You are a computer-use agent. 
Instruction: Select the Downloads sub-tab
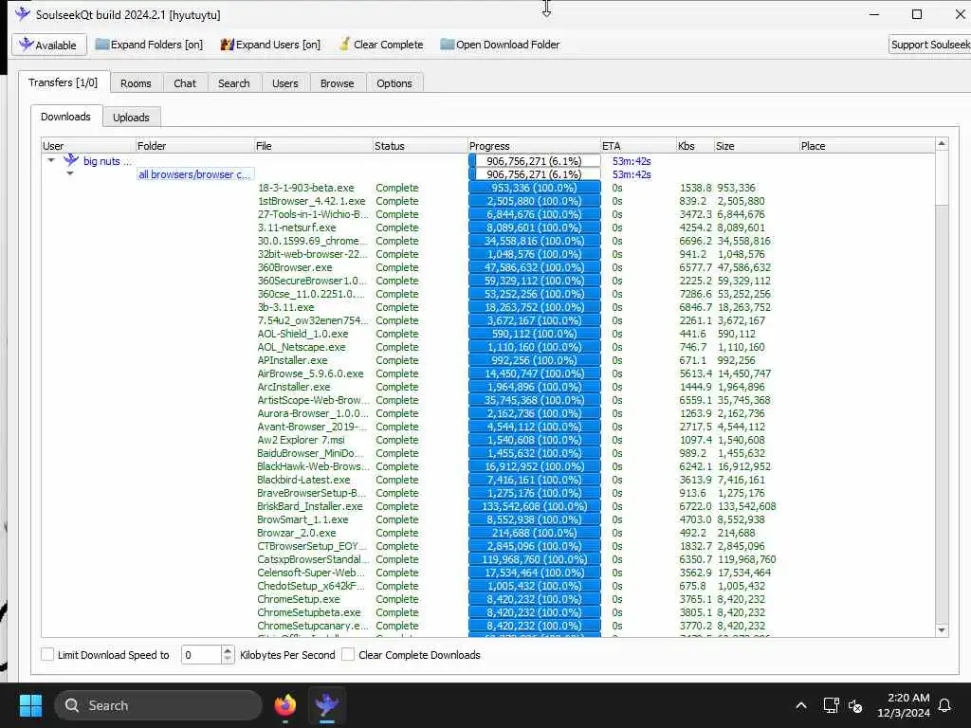[x=65, y=117]
